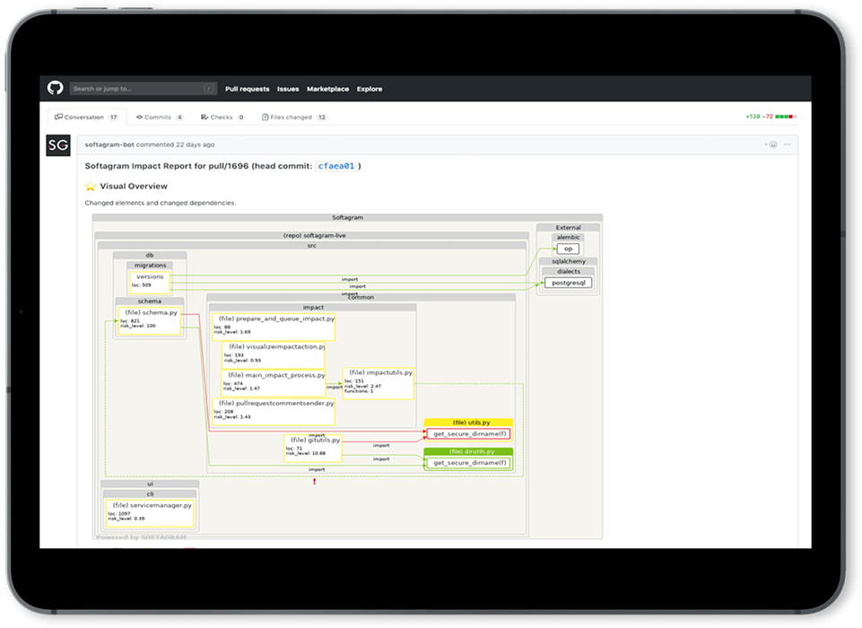862x628 pixels.
Task: Select the Marketplace navigation item
Action: click(x=327, y=88)
